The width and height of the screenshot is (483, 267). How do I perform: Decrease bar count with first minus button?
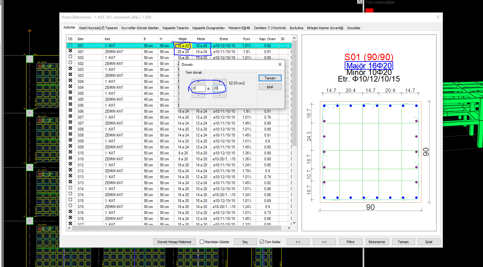pos(198,95)
